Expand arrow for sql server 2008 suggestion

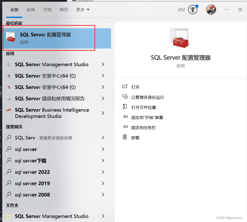pyautogui.click(x=103, y=195)
